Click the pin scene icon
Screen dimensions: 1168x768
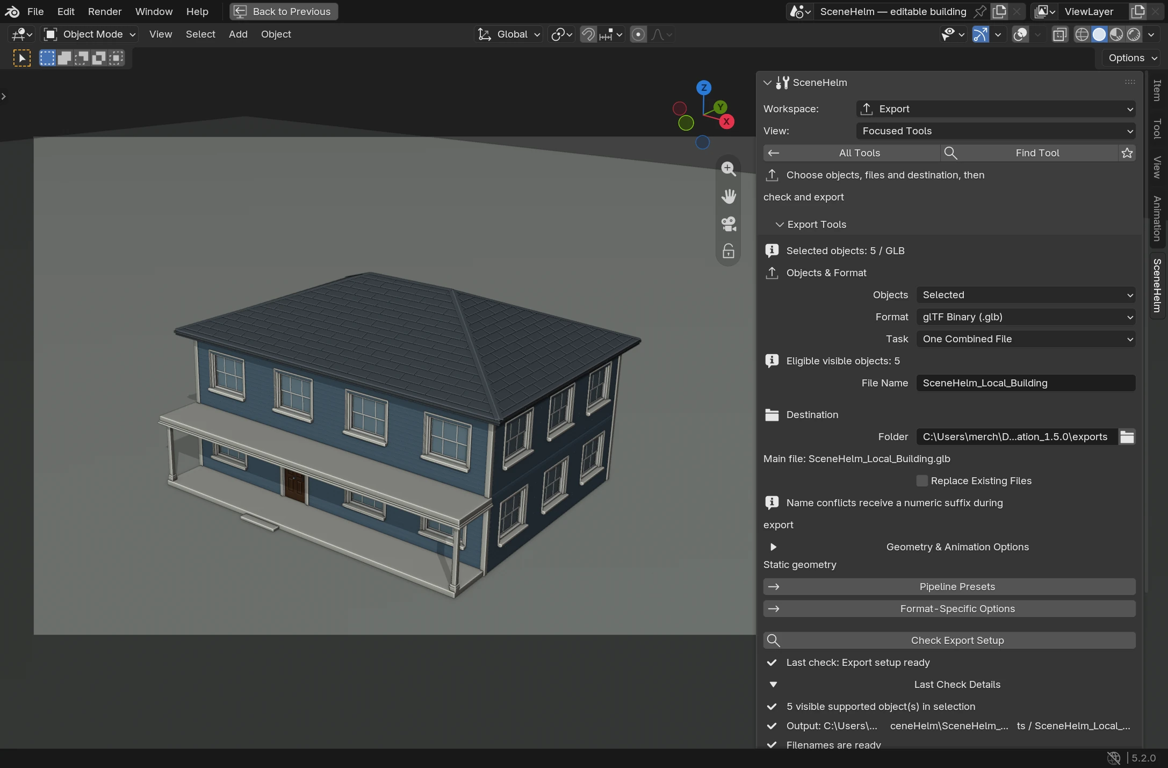(980, 11)
